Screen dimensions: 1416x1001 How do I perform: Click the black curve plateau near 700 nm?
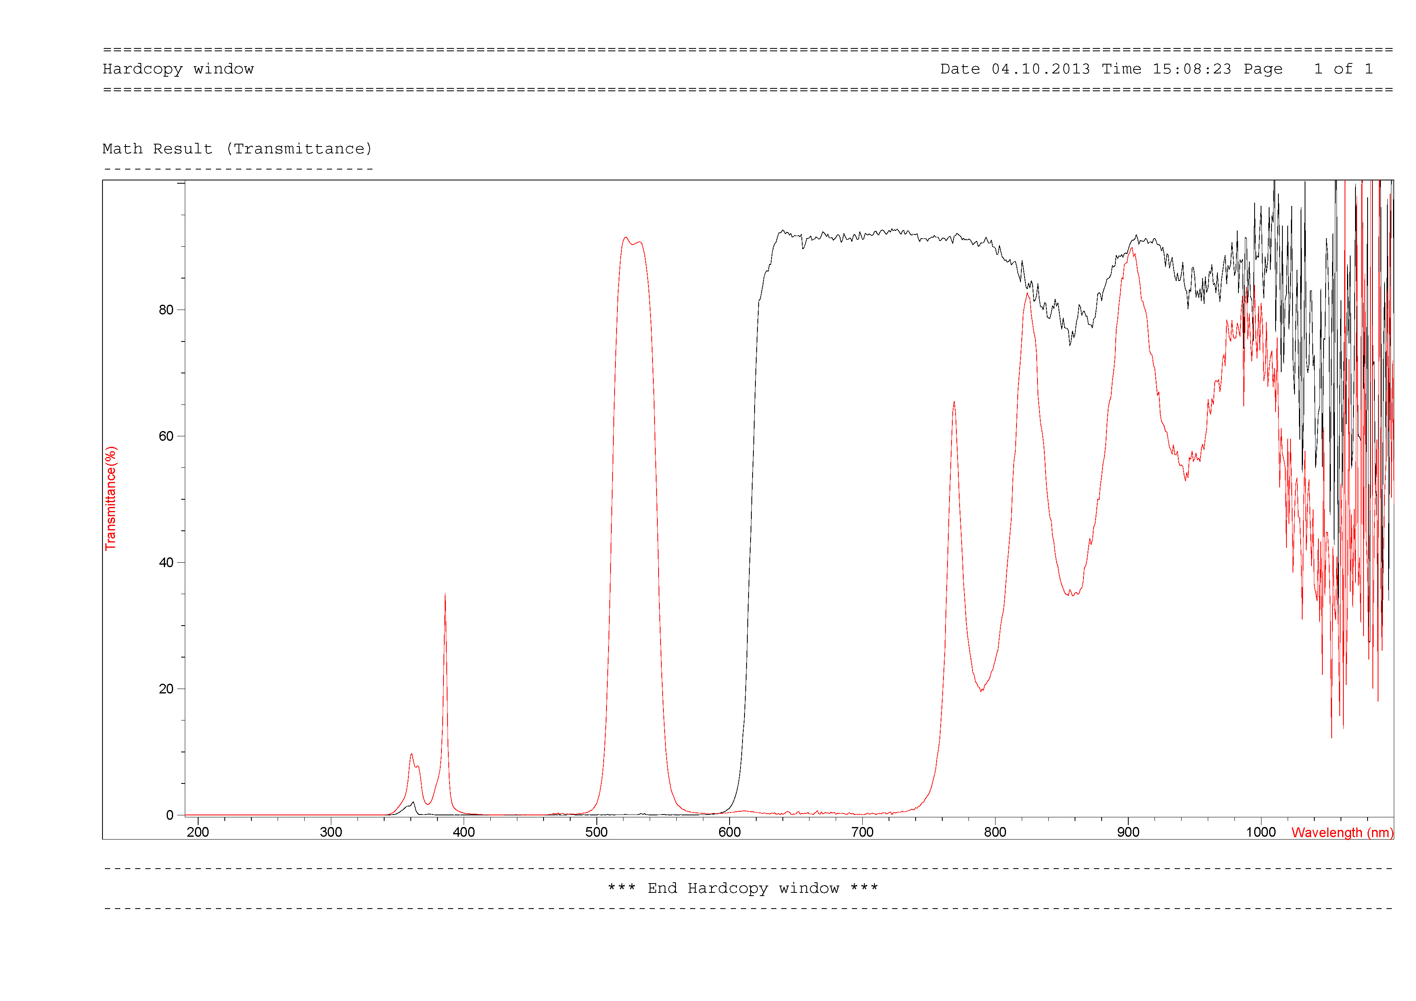[862, 235]
